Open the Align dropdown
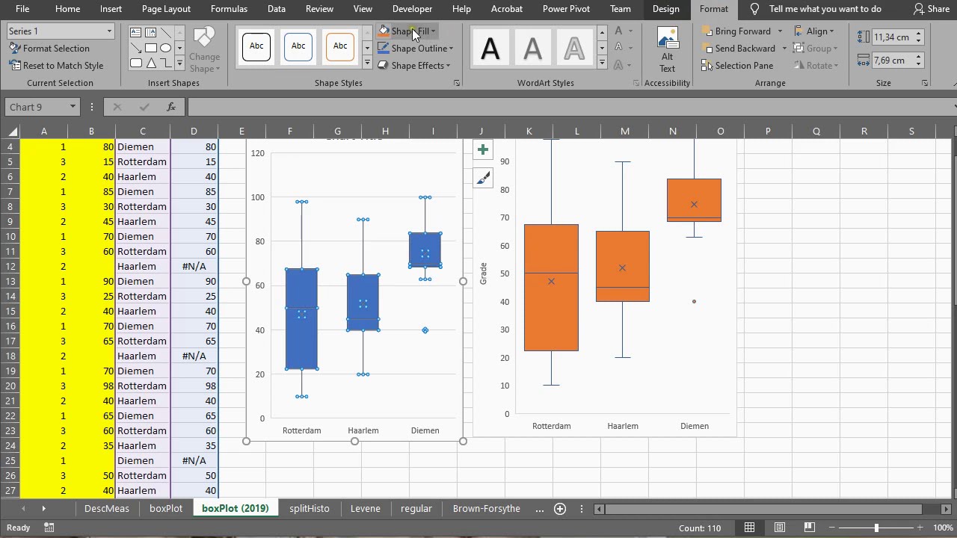This screenshot has height=538, width=957. click(x=815, y=31)
